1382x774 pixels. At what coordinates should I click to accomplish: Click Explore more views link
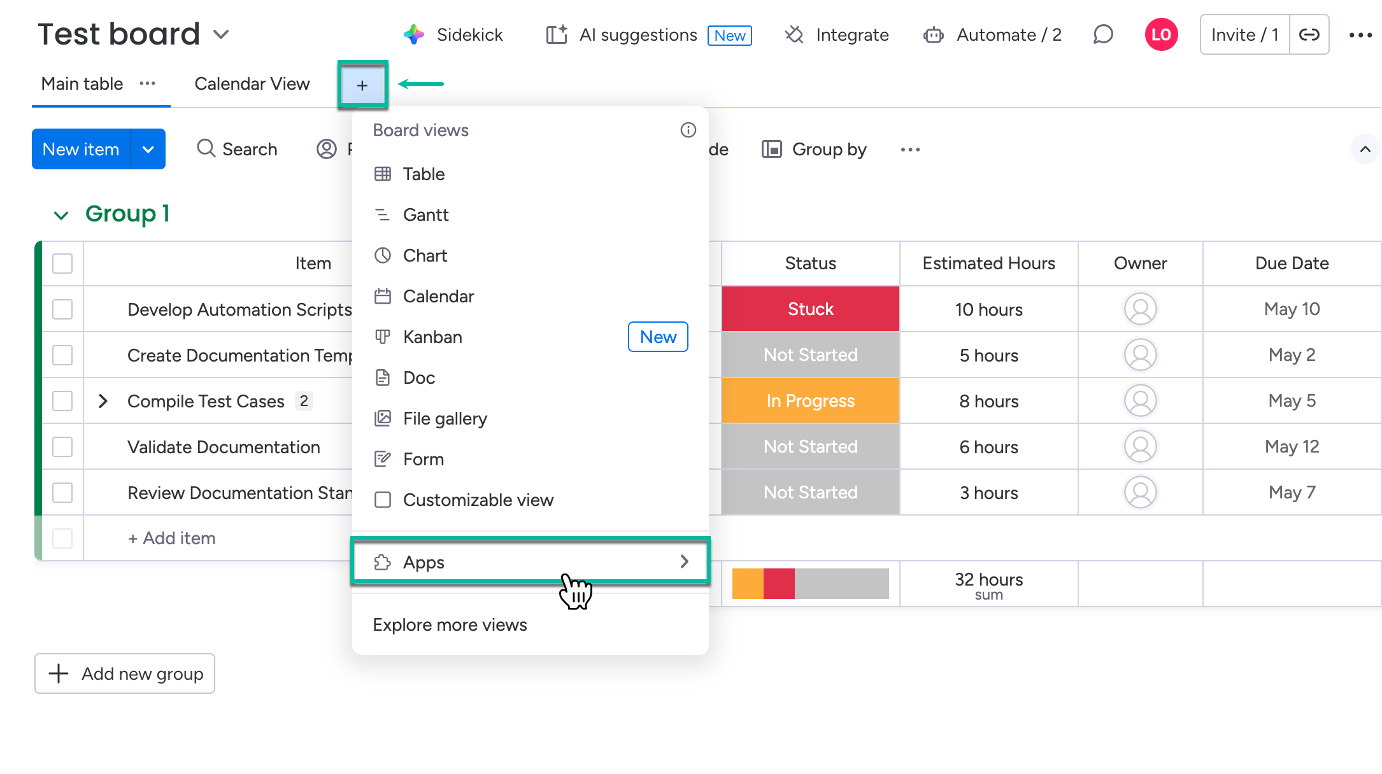[x=450, y=624]
